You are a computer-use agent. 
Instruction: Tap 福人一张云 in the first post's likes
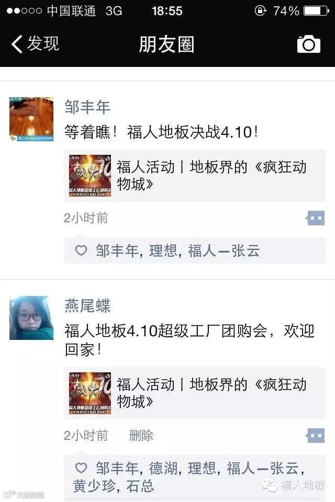(224, 250)
